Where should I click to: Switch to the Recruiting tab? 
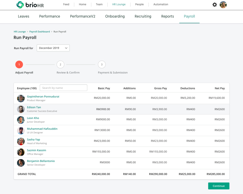pyautogui.click(x=143, y=16)
